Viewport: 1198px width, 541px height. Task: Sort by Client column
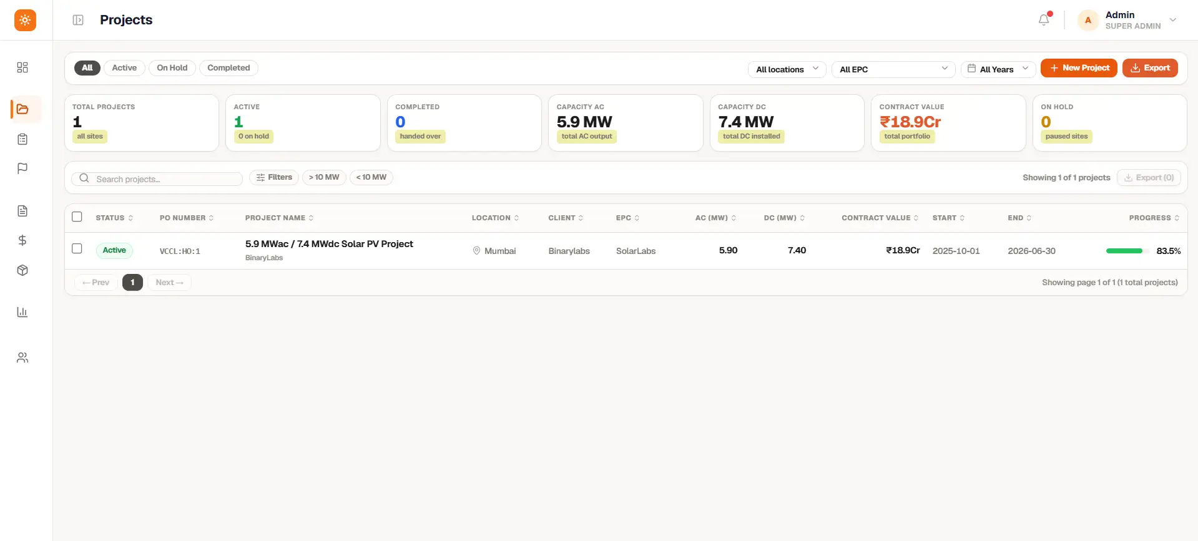click(566, 218)
